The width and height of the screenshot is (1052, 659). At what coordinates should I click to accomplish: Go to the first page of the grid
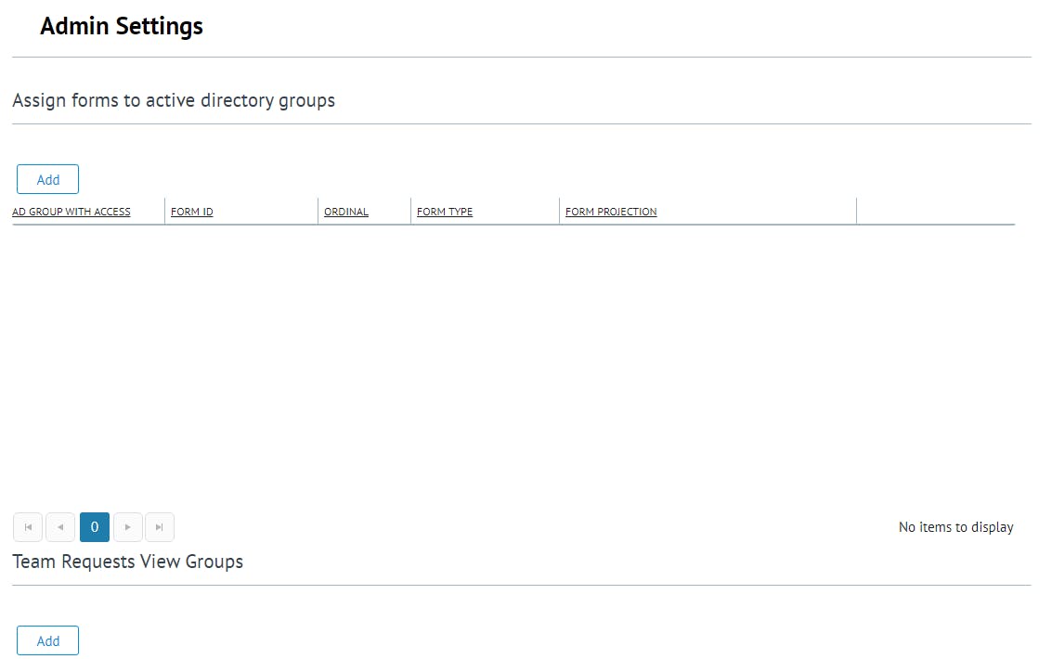tap(28, 527)
